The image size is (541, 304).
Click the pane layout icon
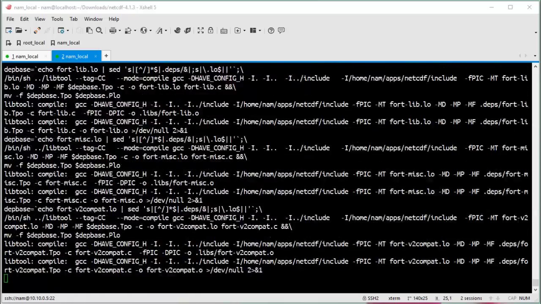pos(253,30)
